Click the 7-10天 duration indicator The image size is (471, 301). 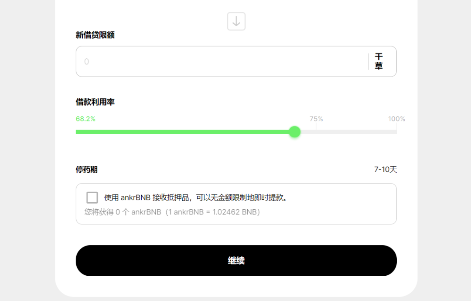click(386, 169)
